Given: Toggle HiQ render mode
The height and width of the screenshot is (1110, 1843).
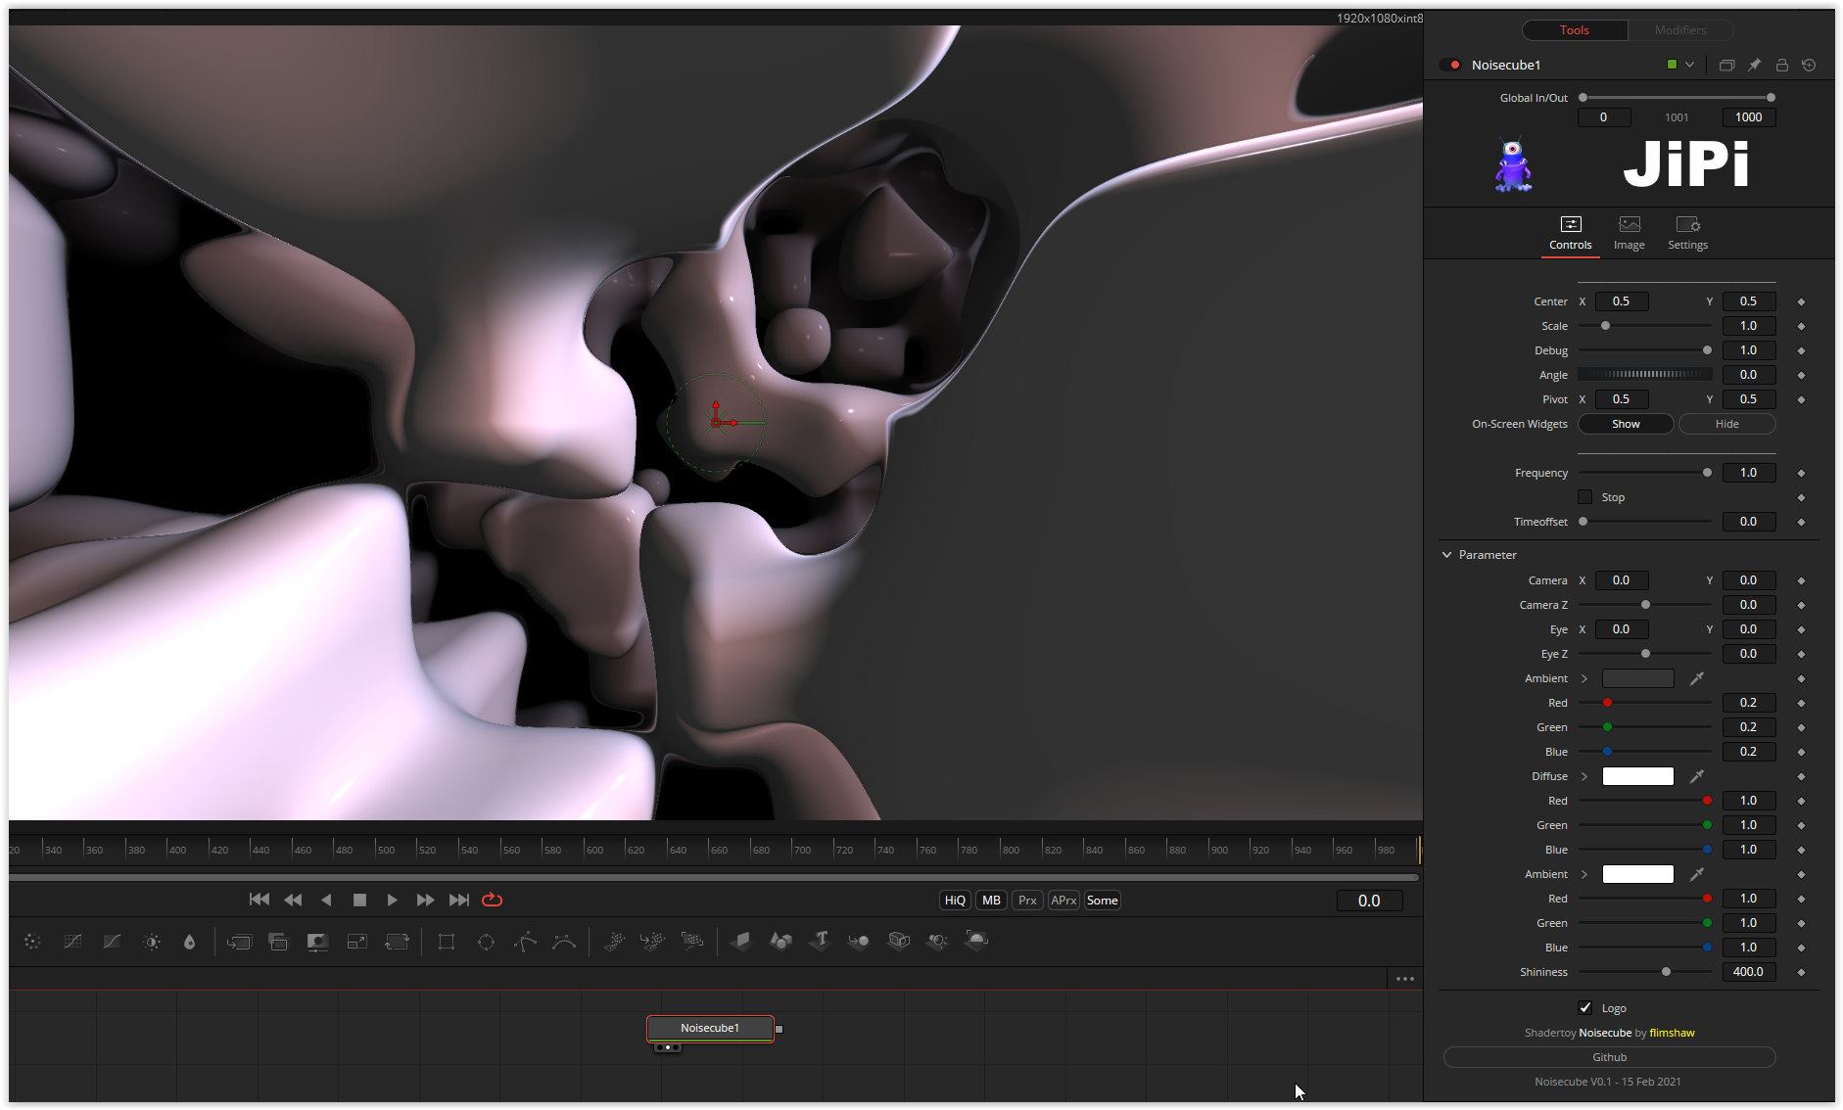Looking at the screenshot, I should point(955,901).
